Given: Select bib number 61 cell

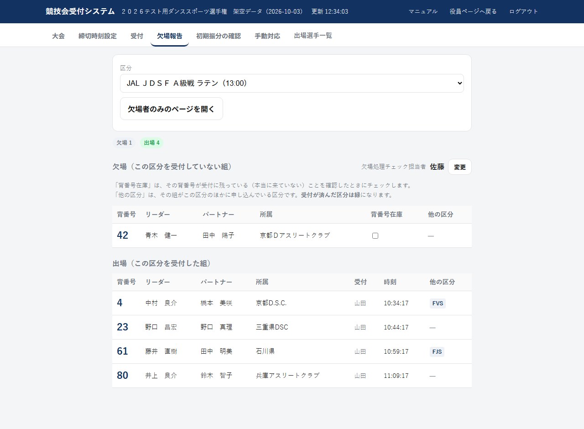Looking at the screenshot, I should pyautogui.click(x=123, y=351).
